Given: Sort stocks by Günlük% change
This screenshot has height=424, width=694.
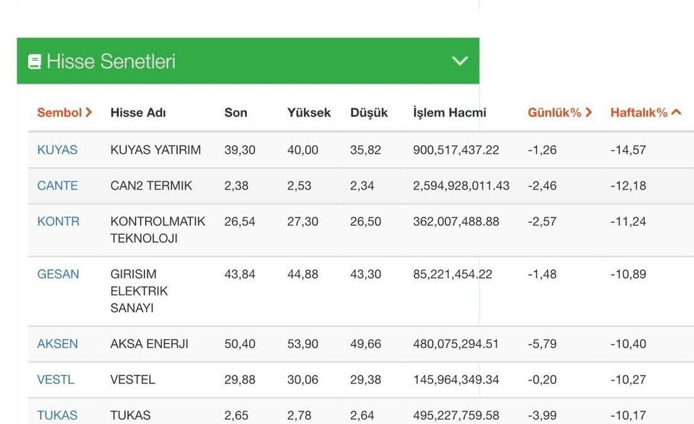Looking at the screenshot, I should point(558,111).
